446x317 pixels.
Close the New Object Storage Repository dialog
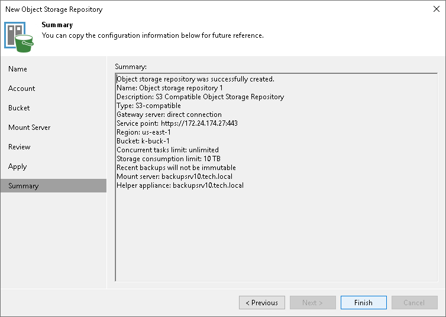coord(435,9)
